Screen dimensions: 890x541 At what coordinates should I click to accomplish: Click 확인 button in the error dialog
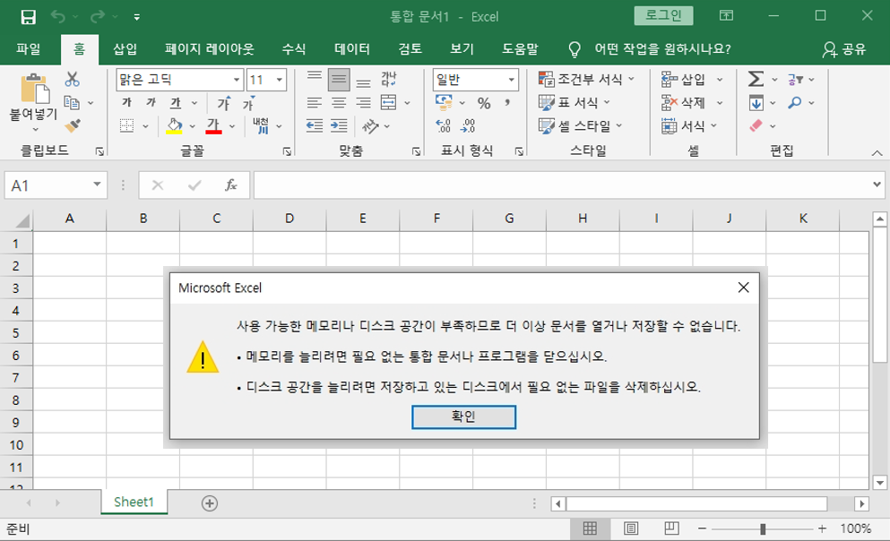[463, 416]
